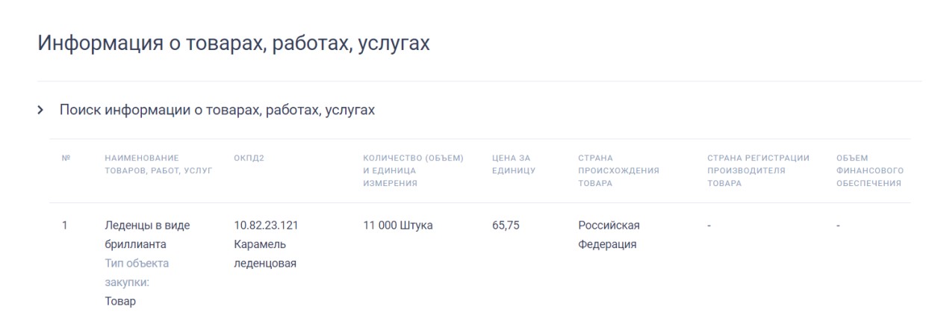Click the Российская Федерация country cell
This screenshot has width=926, height=319.
pos(609,235)
